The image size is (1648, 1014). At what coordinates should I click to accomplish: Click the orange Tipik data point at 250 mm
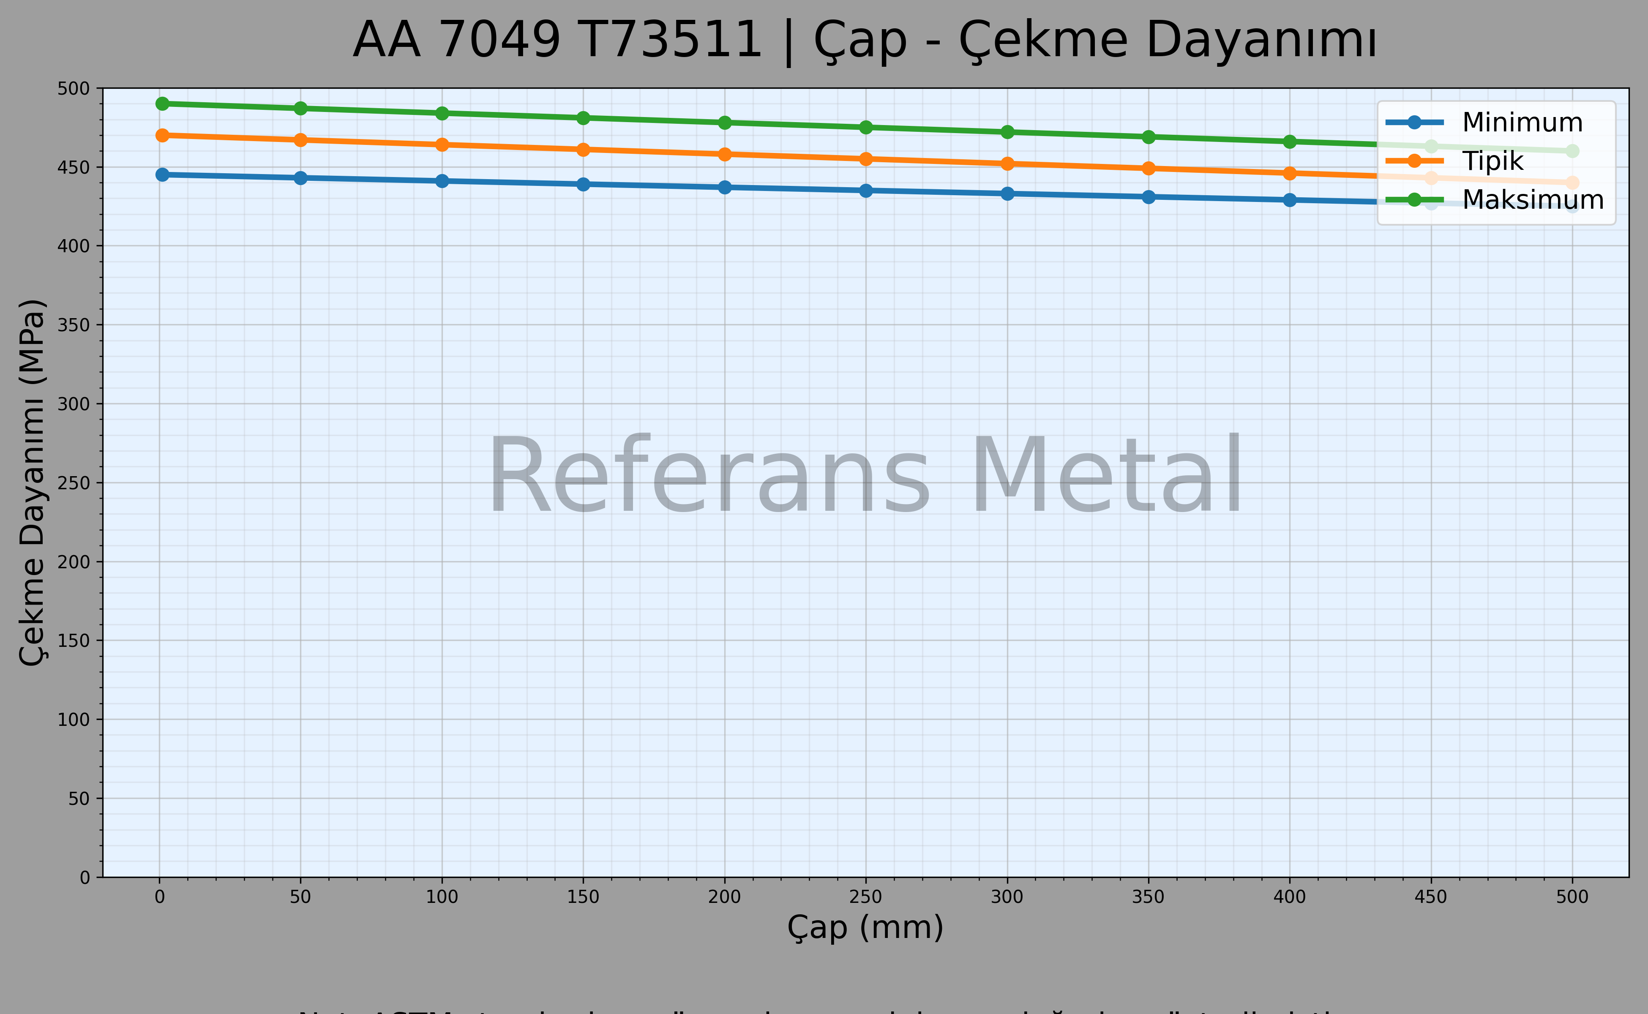(866, 159)
